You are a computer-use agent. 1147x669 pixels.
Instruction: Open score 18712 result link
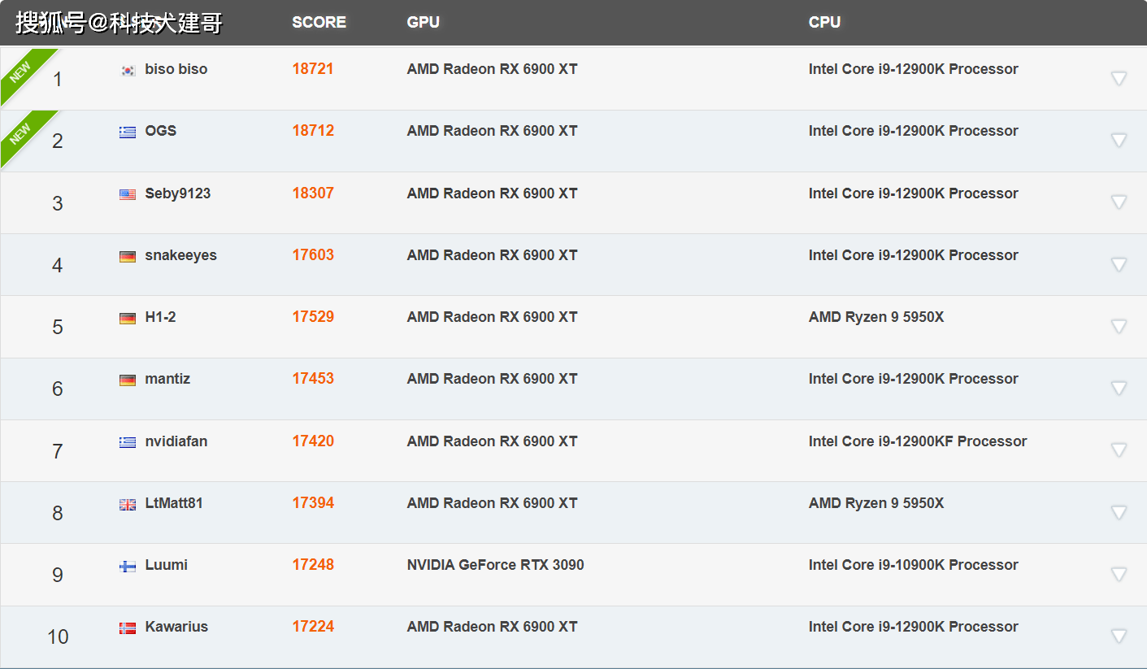[x=313, y=131]
